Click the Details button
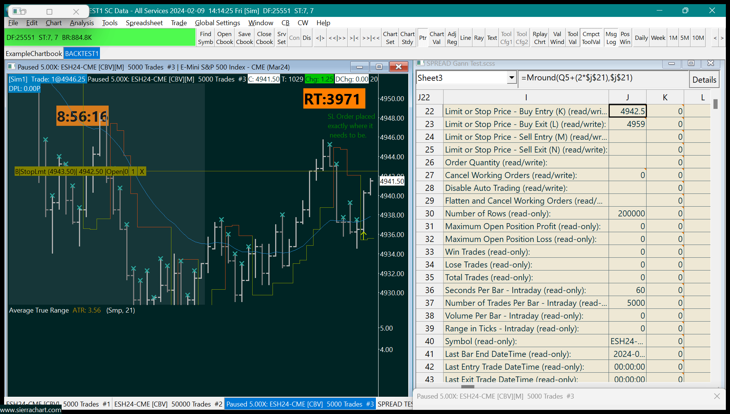Screen dimensions: 730x414 tap(704, 80)
